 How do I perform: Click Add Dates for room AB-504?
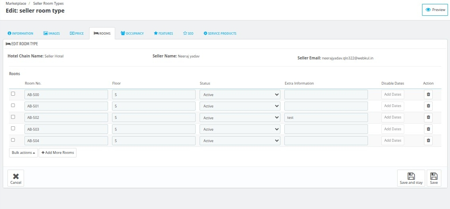(392, 141)
